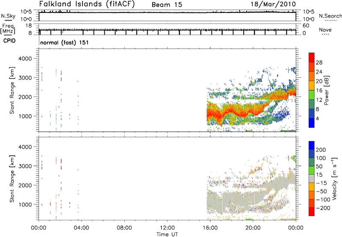Viewport: 342px width, 237px height.
Task: Click the "−200" label on the Velocity colorbar
Action: point(324,208)
